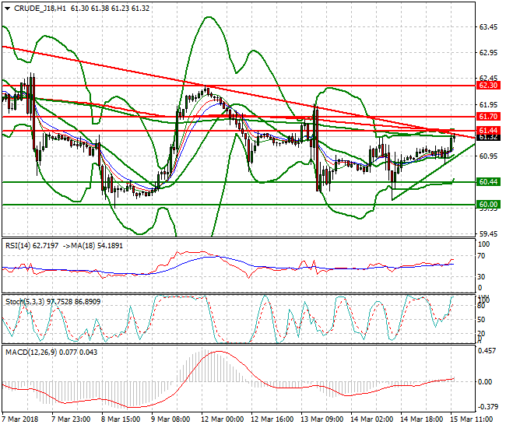The image size is (506, 428).
Task: Click the MACD -0.379 scale value
Action: click(487, 407)
